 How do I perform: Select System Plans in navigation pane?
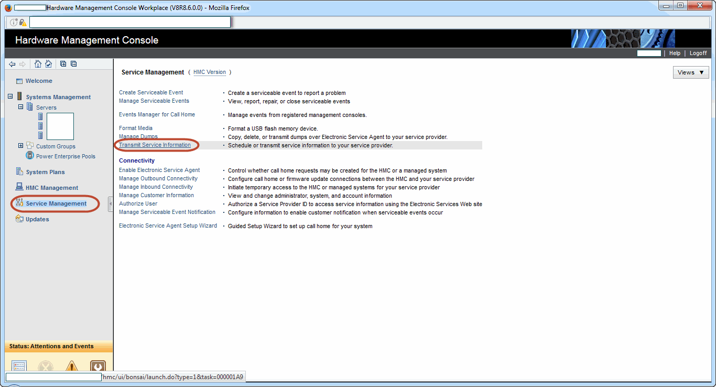tap(45, 172)
